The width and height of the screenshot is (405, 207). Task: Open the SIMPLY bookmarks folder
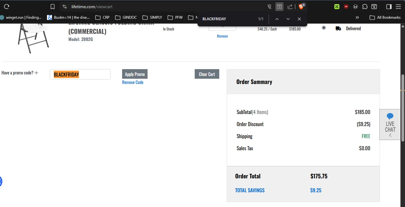pyautogui.click(x=153, y=17)
